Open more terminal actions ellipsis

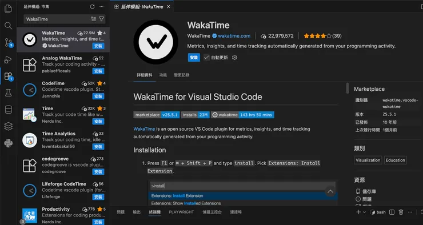[410, 212]
